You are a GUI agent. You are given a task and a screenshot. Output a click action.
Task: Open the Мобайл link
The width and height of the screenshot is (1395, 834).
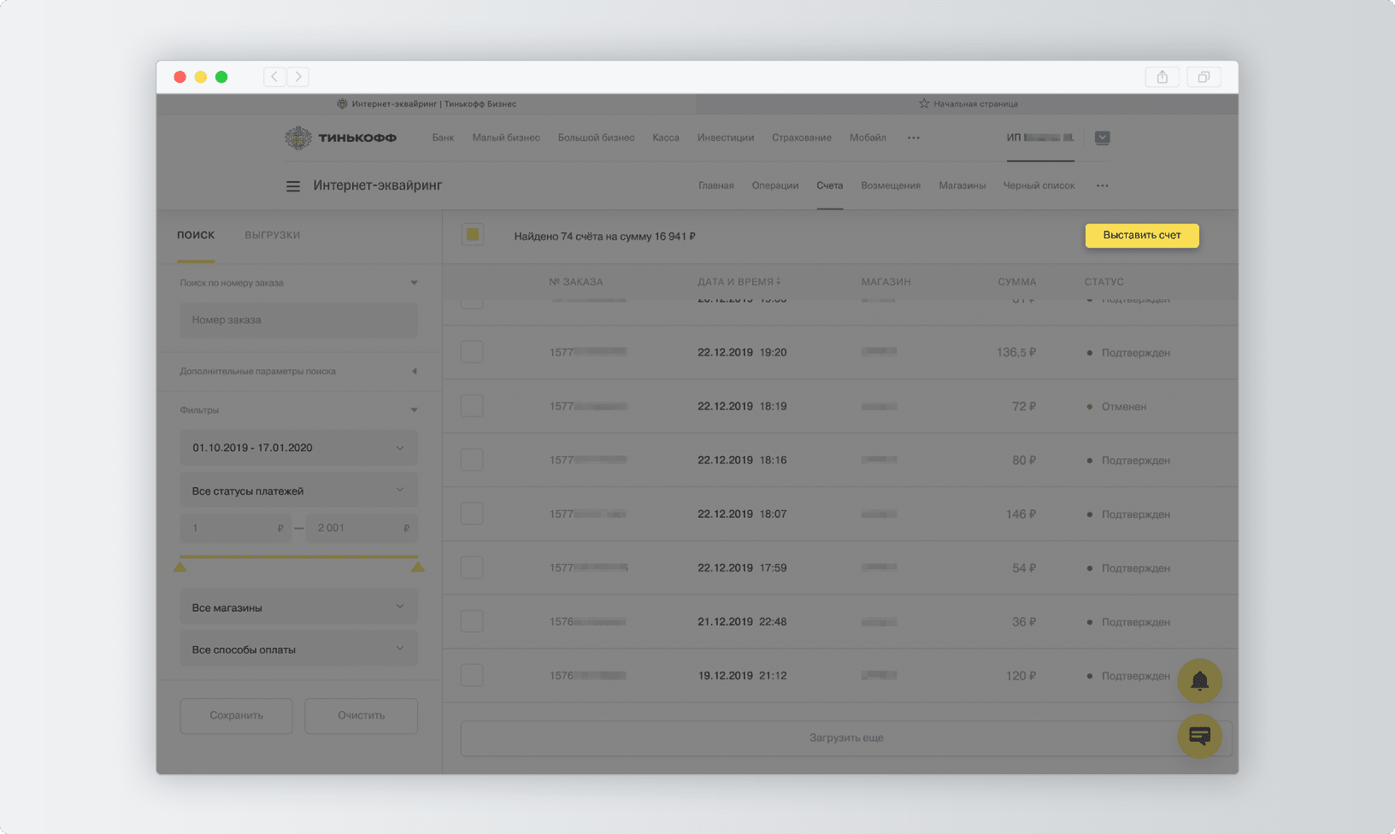(x=868, y=138)
